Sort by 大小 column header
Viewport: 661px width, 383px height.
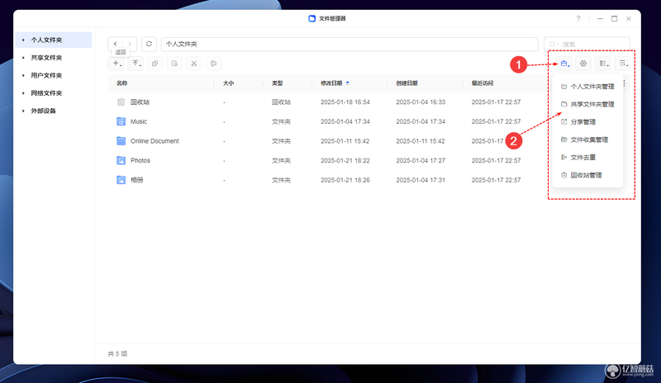pos(229,83)
